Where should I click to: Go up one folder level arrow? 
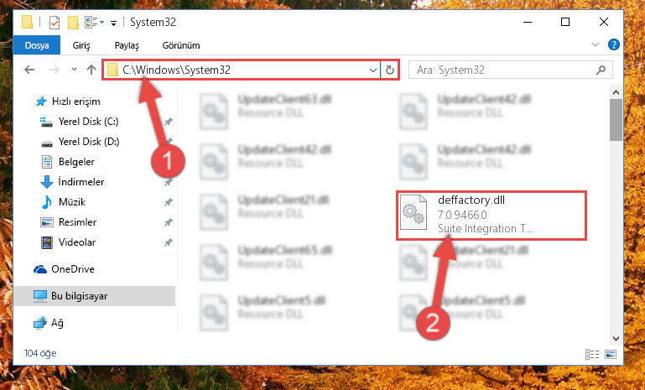[x=91, y=70]
